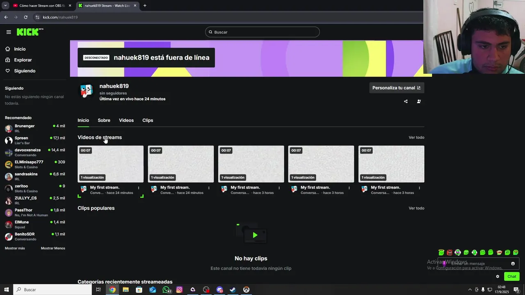
Task: Click the red angry emote
Action: [x=450, y=252]
